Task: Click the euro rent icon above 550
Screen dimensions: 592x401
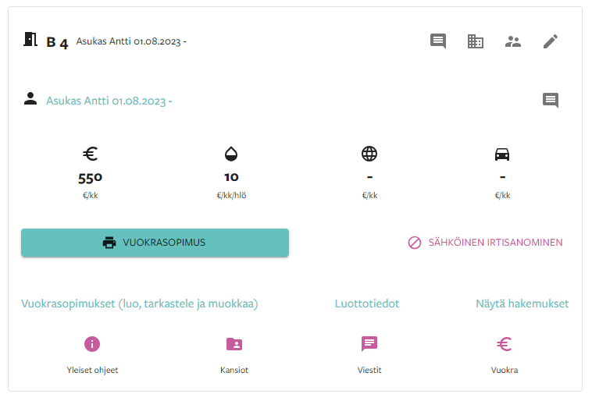Action: click(x=91, y=154)
